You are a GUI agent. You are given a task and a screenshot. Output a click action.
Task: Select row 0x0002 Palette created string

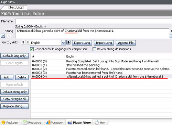tap(101, 69)
